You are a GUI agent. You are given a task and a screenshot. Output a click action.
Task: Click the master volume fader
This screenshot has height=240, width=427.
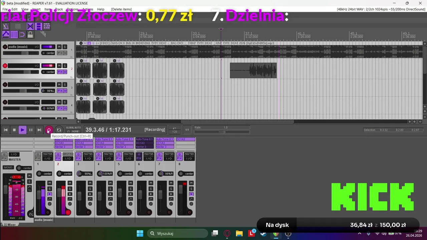(6, 189)
